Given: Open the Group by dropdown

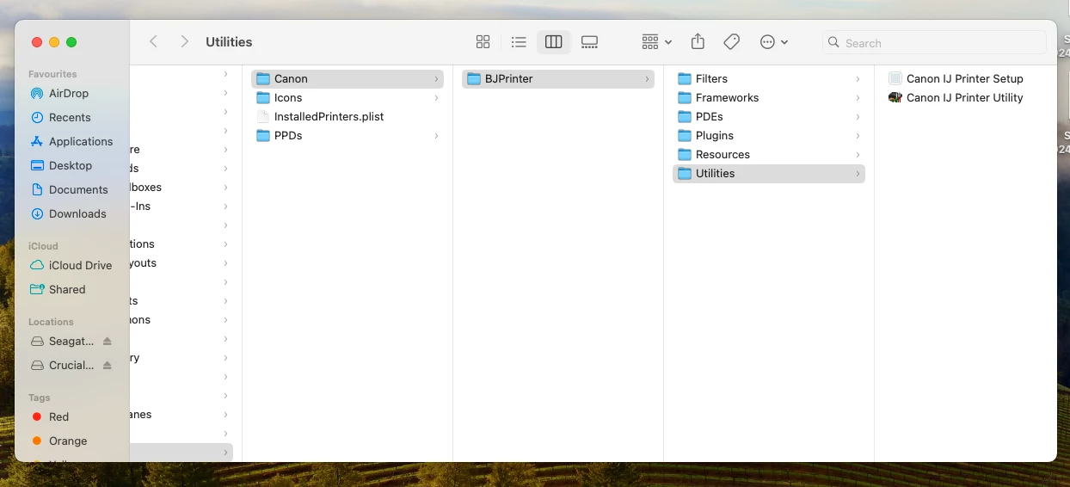Looking at the screenshot, I should 656,42.
